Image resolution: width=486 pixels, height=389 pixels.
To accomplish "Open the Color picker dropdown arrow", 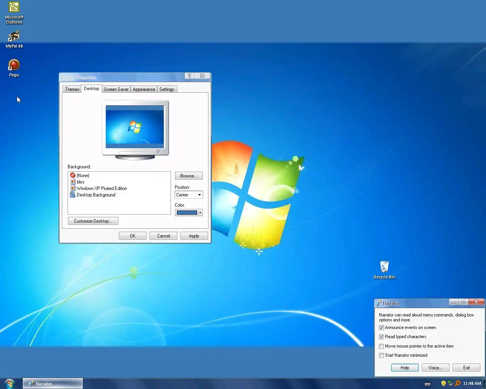I will pos(200,213).
